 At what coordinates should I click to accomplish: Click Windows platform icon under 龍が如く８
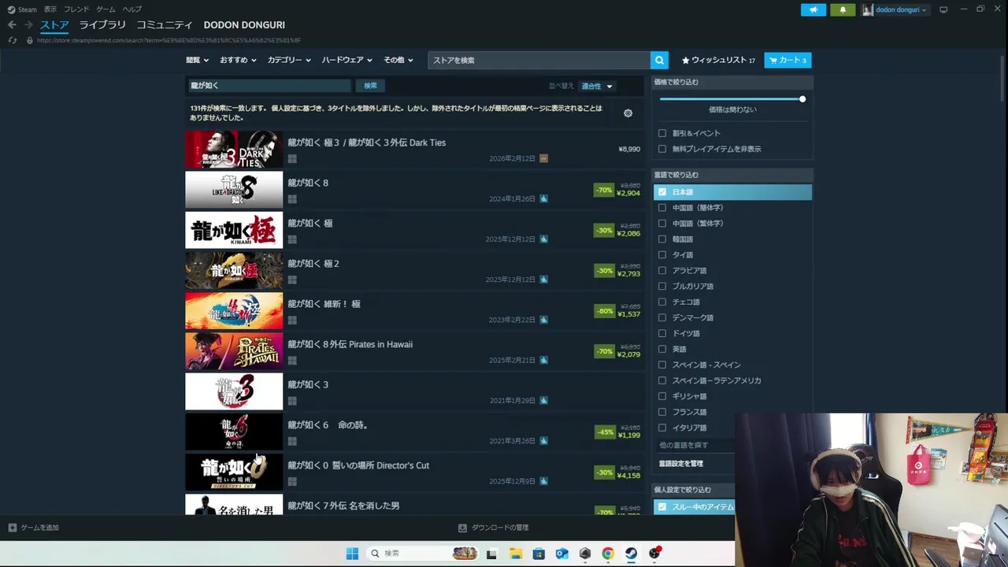coord(292,199)
